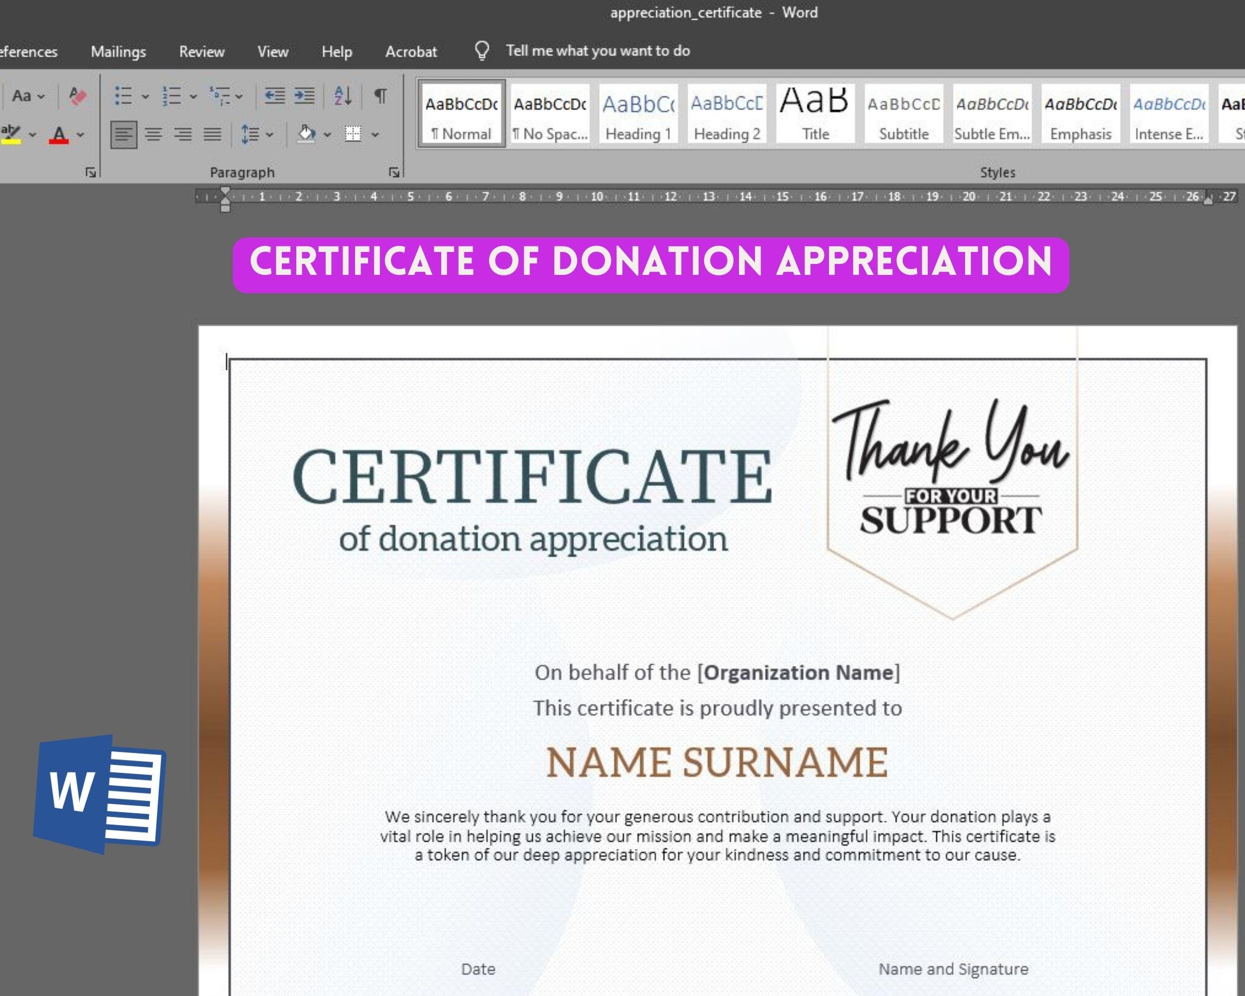Screen dimensions: 1245x996
Task: Apply the text highlight color
Action: coord(11,134)
